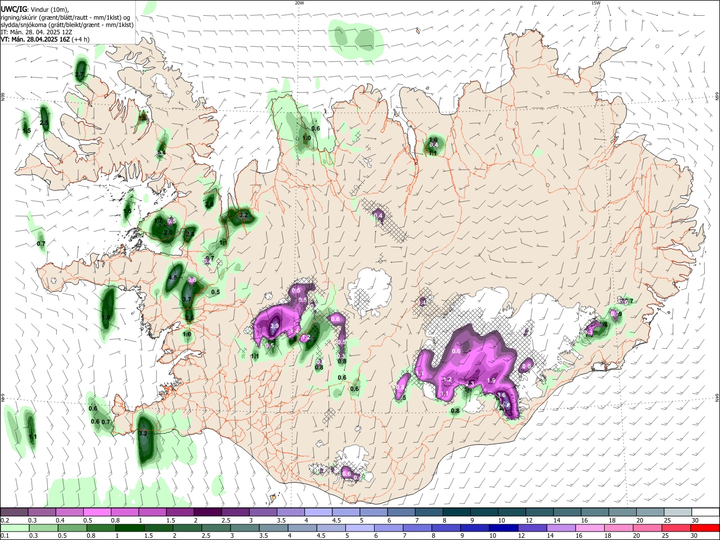Click the 2.8 rain value on the map
This screenshot has width=720, height=540.
click(190, 234)
